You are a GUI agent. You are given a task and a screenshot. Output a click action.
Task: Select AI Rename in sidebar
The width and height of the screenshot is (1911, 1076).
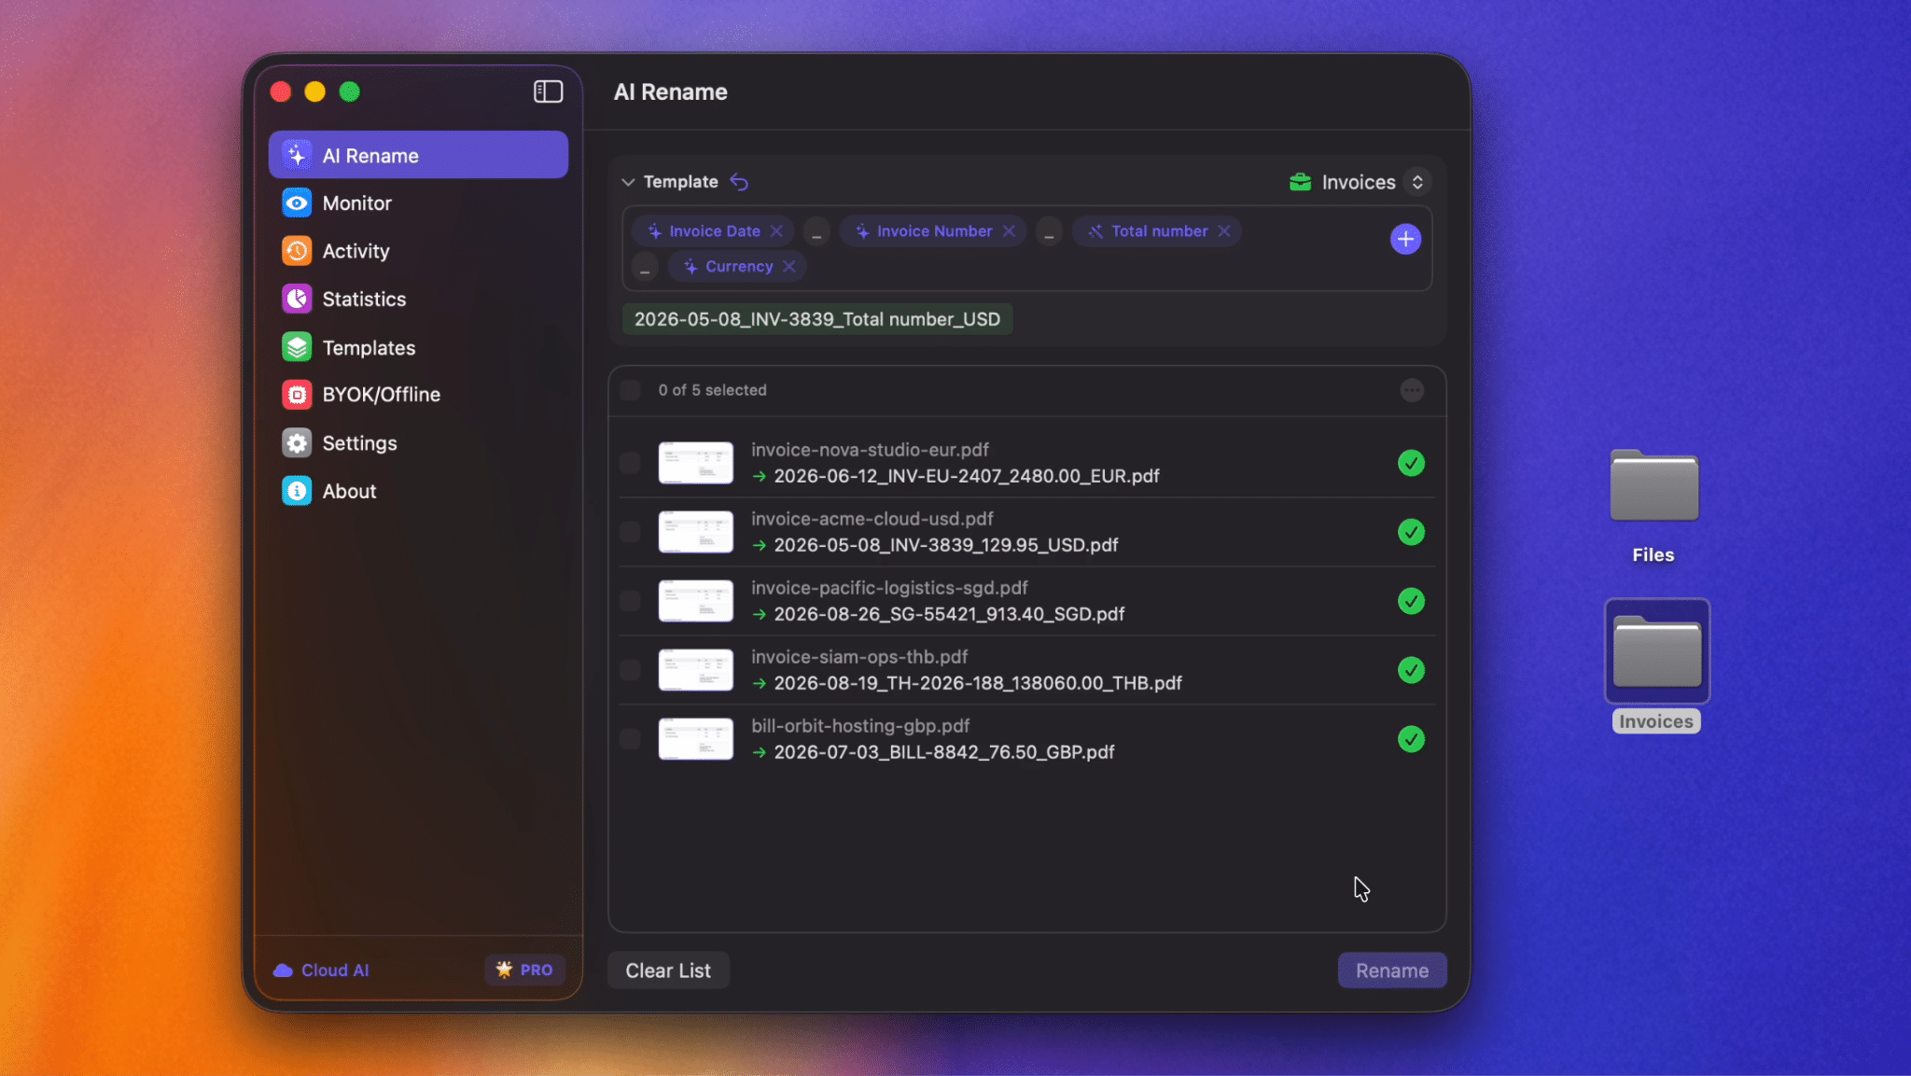click(418, 155)
